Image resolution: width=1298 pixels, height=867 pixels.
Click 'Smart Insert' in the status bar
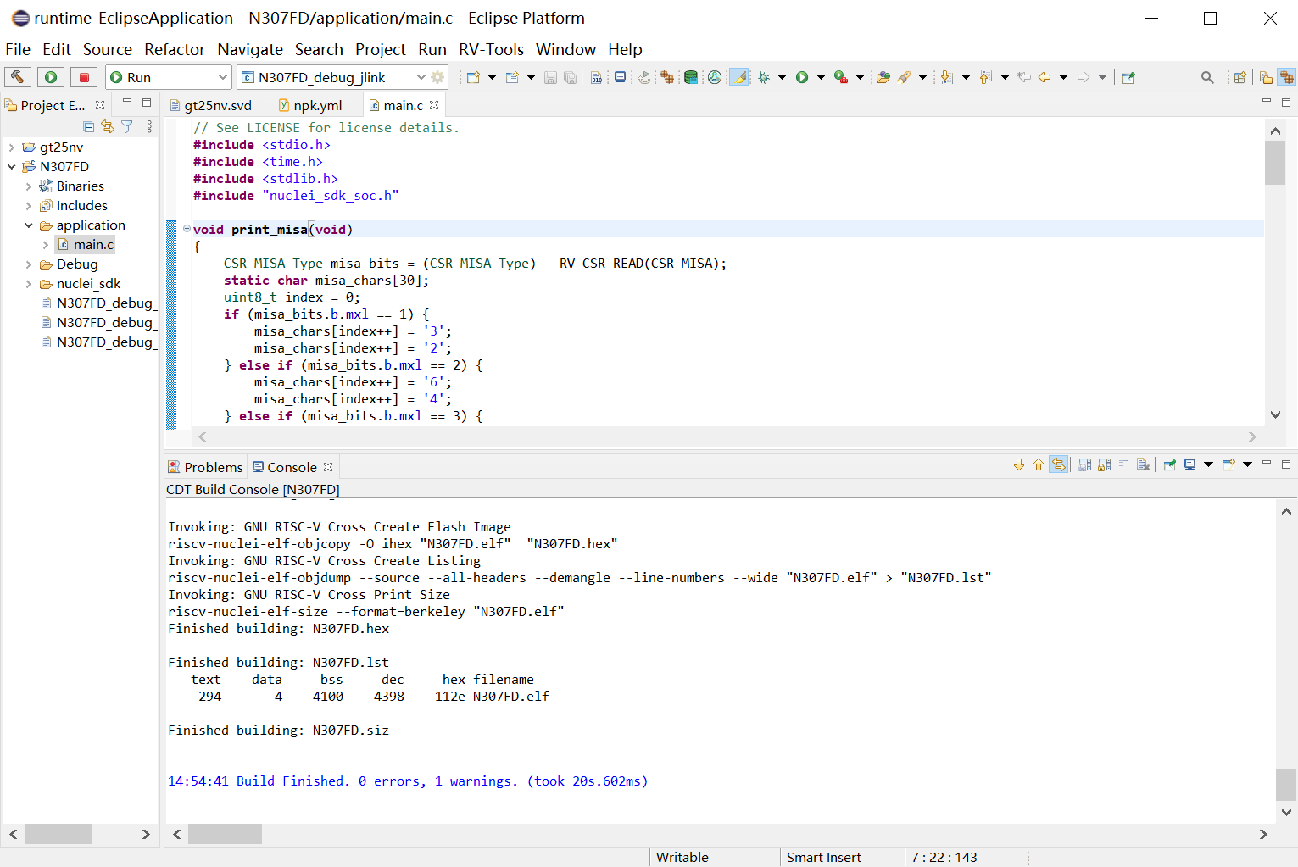point(824,857)
